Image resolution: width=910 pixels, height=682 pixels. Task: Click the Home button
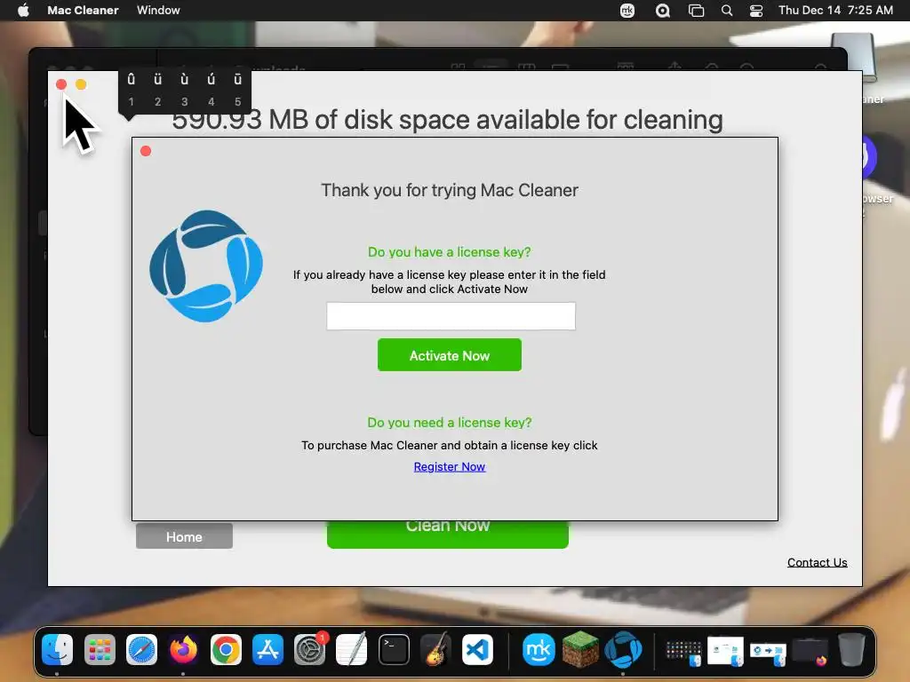(x=184, y=535)
